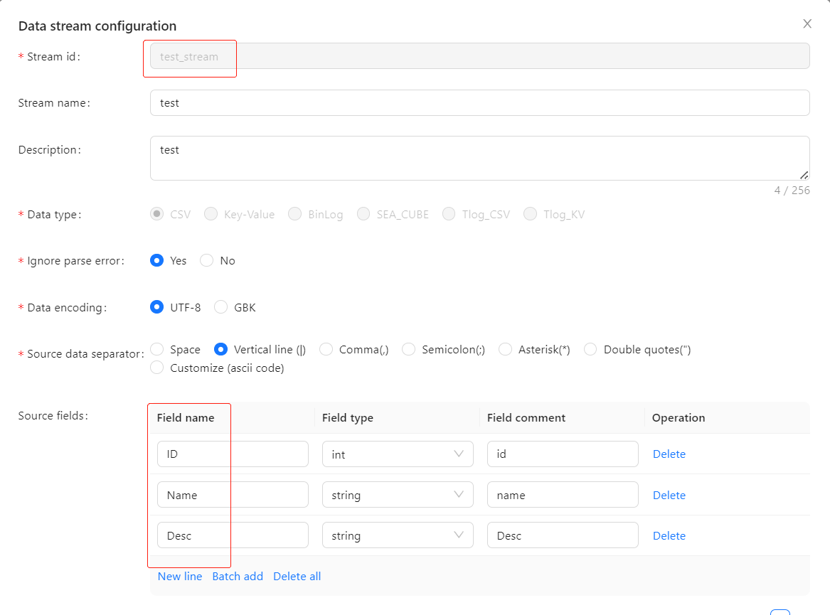830x615 pixels.
Task: Select No for Ignore parse error
Action: 207,261
